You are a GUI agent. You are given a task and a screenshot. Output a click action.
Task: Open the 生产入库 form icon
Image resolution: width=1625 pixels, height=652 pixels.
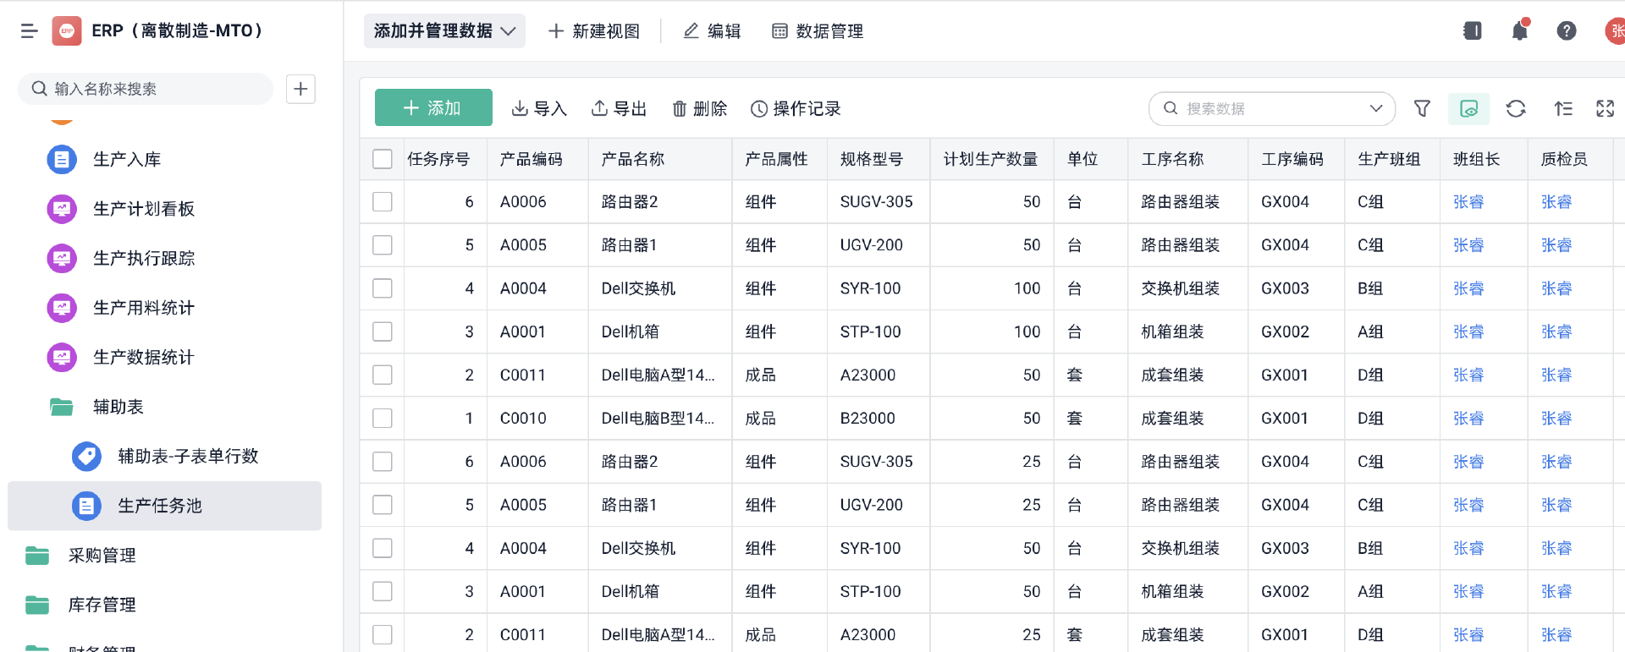[62, 159]
